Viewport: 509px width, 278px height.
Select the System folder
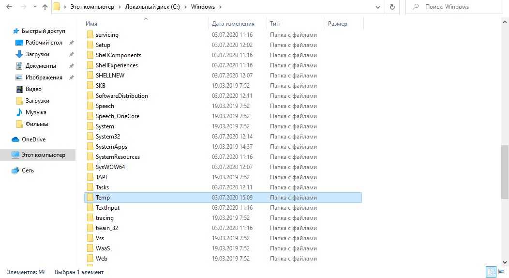[105, 126]
